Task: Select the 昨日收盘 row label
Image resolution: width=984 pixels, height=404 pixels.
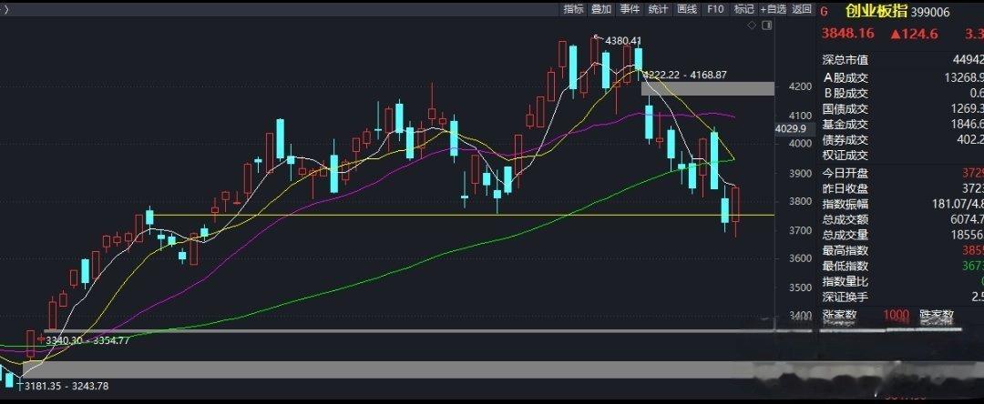Action: pos(846,188)
